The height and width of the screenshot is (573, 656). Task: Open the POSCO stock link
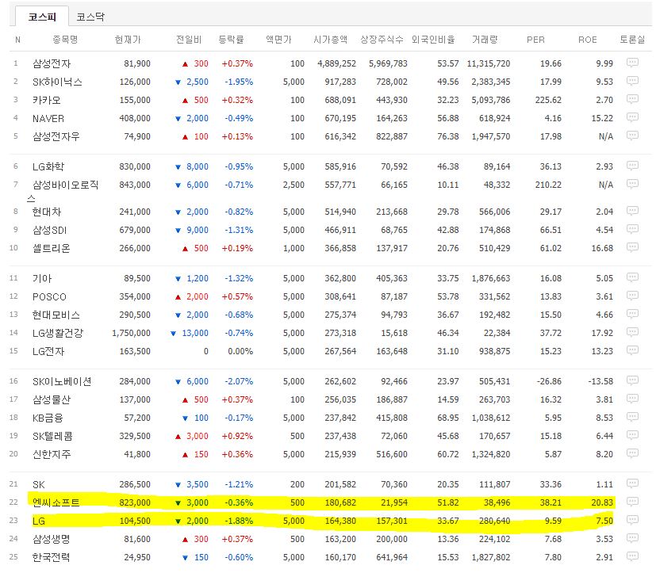pyautogui.click(x=49, y=296)
